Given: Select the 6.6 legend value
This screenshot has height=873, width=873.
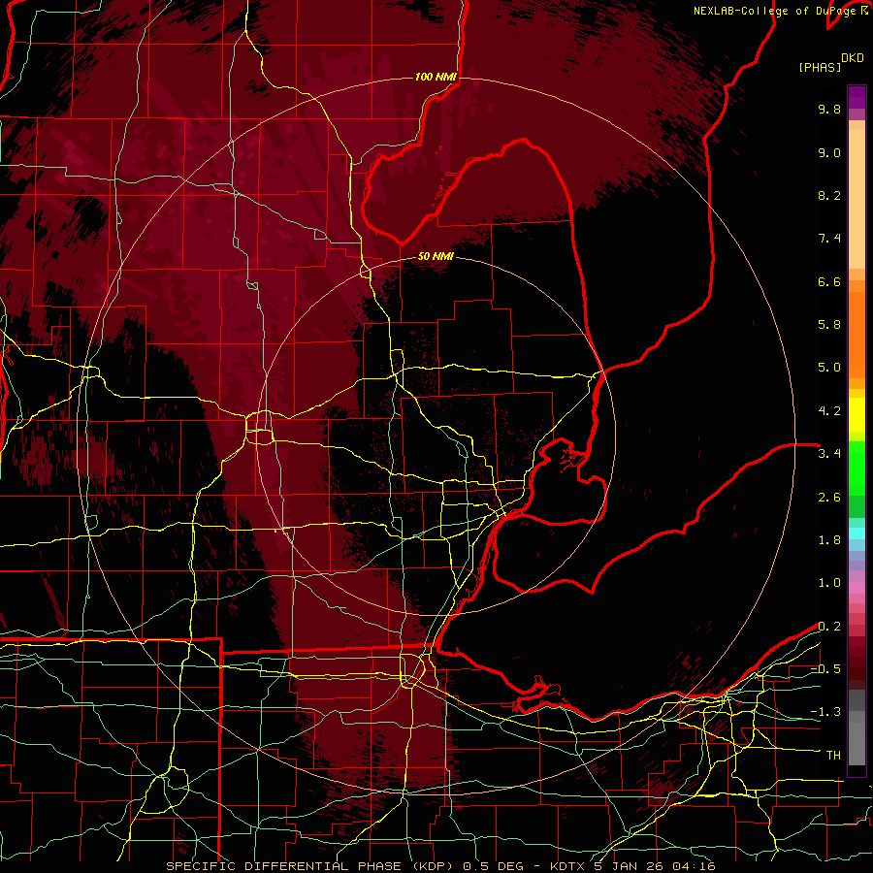Looking at the screenshot, I should (829, 281).
